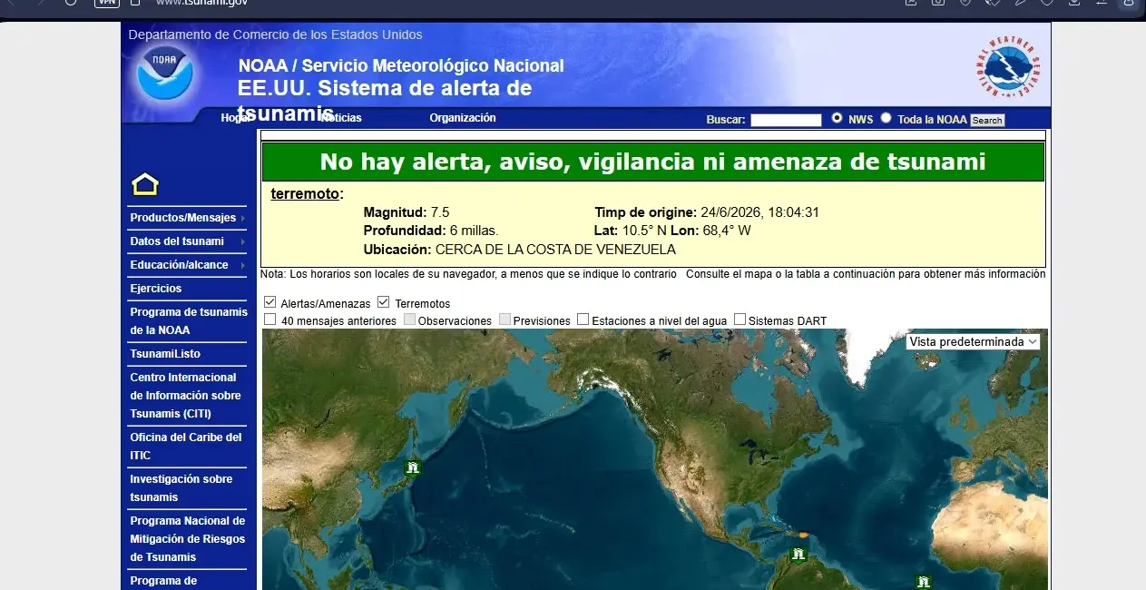This screenshot has height=590, width=1146.
Task: Click the National Weather Service emblem
Action: coord(1008,68)
